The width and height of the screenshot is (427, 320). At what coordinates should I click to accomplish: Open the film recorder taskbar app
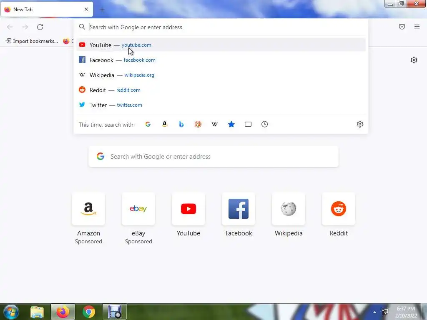coord(115,312)
